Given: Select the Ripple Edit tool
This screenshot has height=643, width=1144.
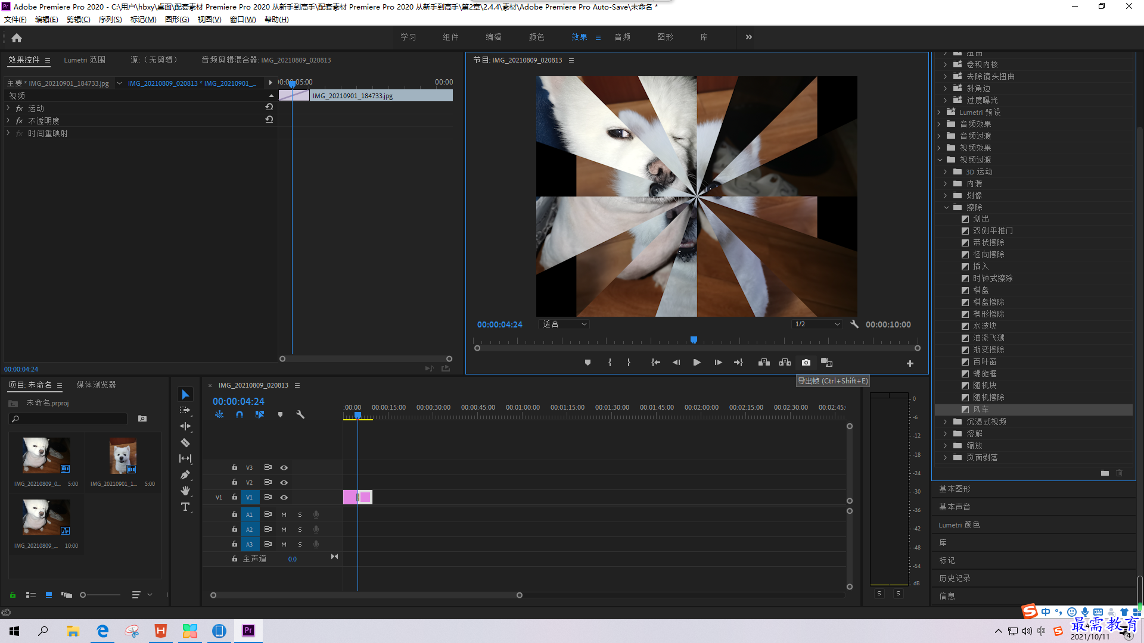Looking at the screenshot, I should pyautogui.click(x=185, y=426).
